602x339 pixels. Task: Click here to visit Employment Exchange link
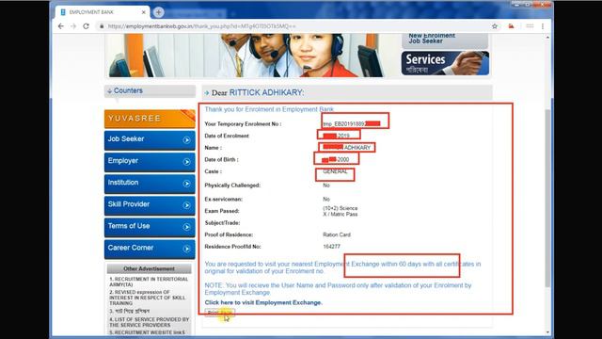click(263, 302)
